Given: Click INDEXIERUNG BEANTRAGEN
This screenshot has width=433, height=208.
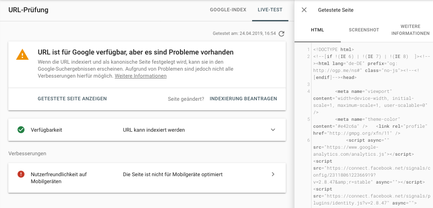Looking at the screenshot, I should click(x=243, y=99).
